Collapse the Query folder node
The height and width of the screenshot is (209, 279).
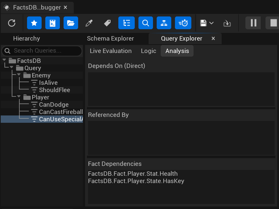tap(12, 67)
